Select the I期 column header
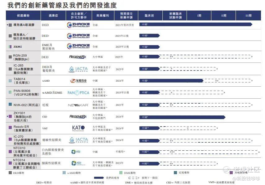The image size is (265, 185). pos(199,15)
